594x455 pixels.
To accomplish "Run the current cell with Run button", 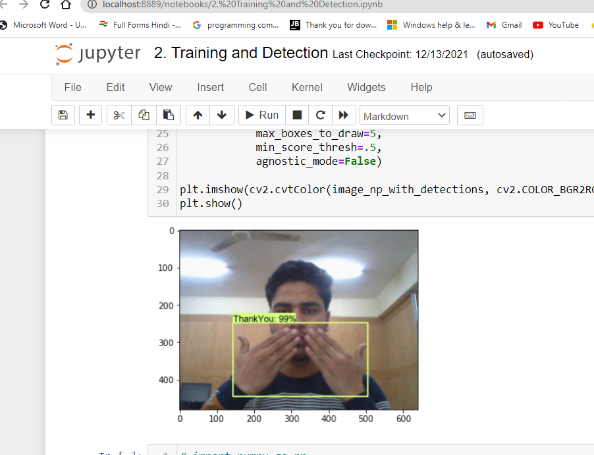I will click(x=261, y=115).
